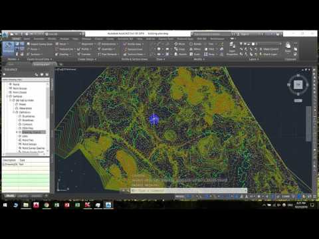The image size is (319, 239).
Task: Open the Grading dropdown in the ribbon
Action: tap(63, 54)
